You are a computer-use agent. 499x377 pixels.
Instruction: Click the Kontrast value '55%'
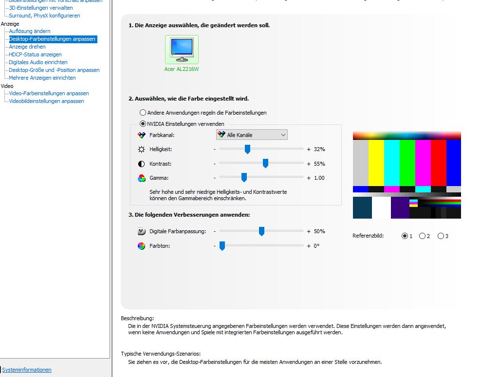(x=319, y=164)
